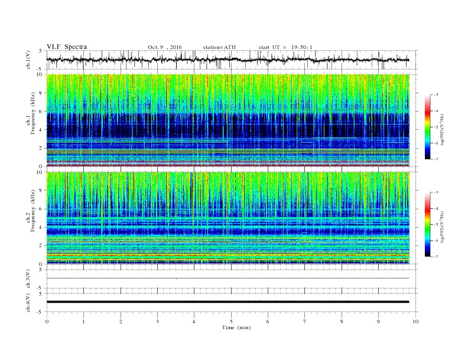
Task: Click the "-4" tick on the ch.2 colorbar
Action: coord(435,208)
